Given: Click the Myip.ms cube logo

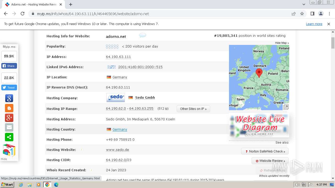Looking at the screenshot, I should coord(9,150).
